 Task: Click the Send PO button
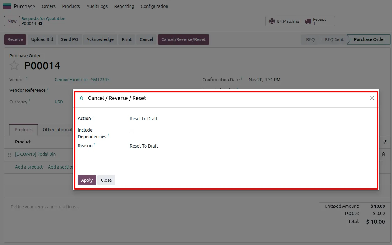click(70, 39)
